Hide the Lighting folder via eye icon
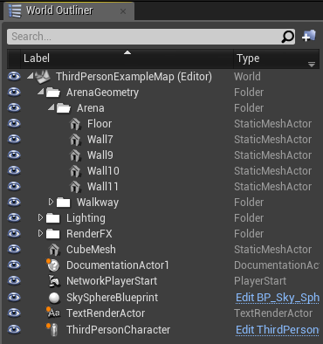The width and height of the screenshot is (323, 344). (x=14, y=218)
